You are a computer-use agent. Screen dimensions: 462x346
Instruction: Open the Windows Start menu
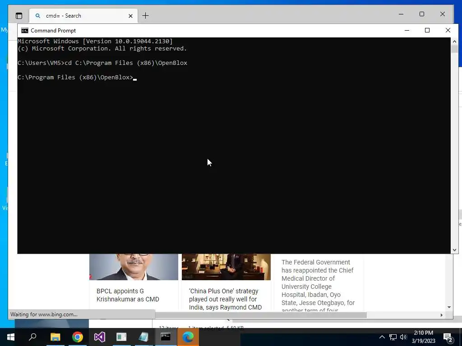[x=11, y=337]
